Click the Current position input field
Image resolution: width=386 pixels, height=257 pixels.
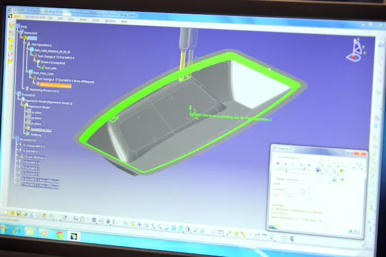(x=296, y=191)
